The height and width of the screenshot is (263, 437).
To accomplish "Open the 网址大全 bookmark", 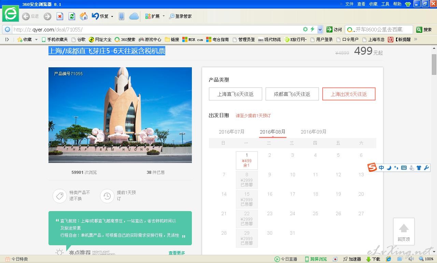I will pyautogui.click(x=100, y=40).
